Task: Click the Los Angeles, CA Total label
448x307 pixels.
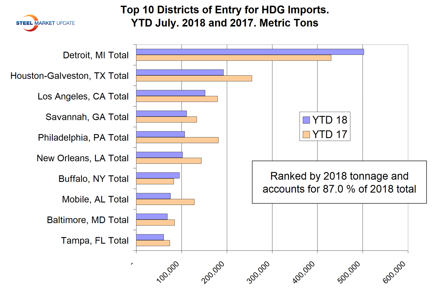Action: pos(83,97)
